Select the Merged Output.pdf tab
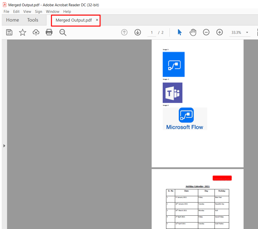The width and height of the screenshot is (258, 229). click(x=74, y=20)
